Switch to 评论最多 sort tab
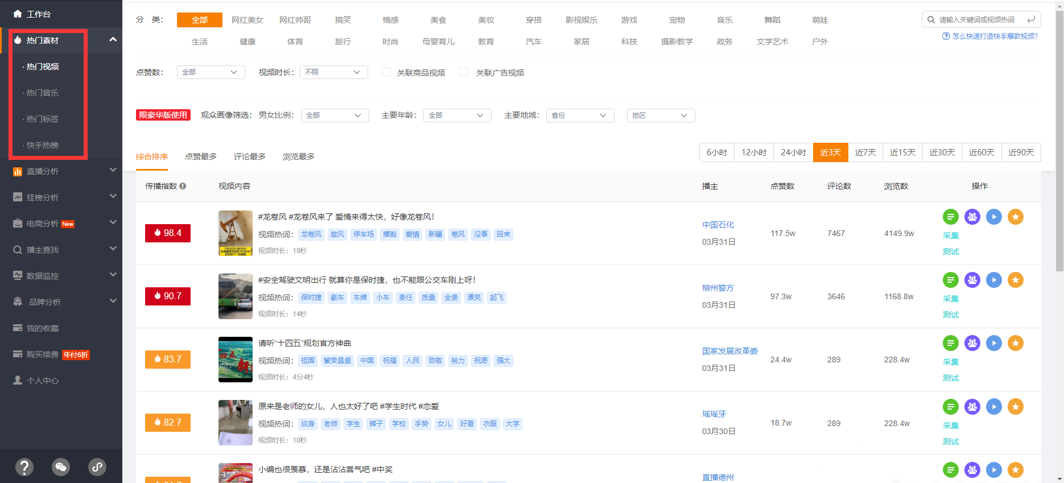This screenshot has height=483, width=1064. point(250,156)
